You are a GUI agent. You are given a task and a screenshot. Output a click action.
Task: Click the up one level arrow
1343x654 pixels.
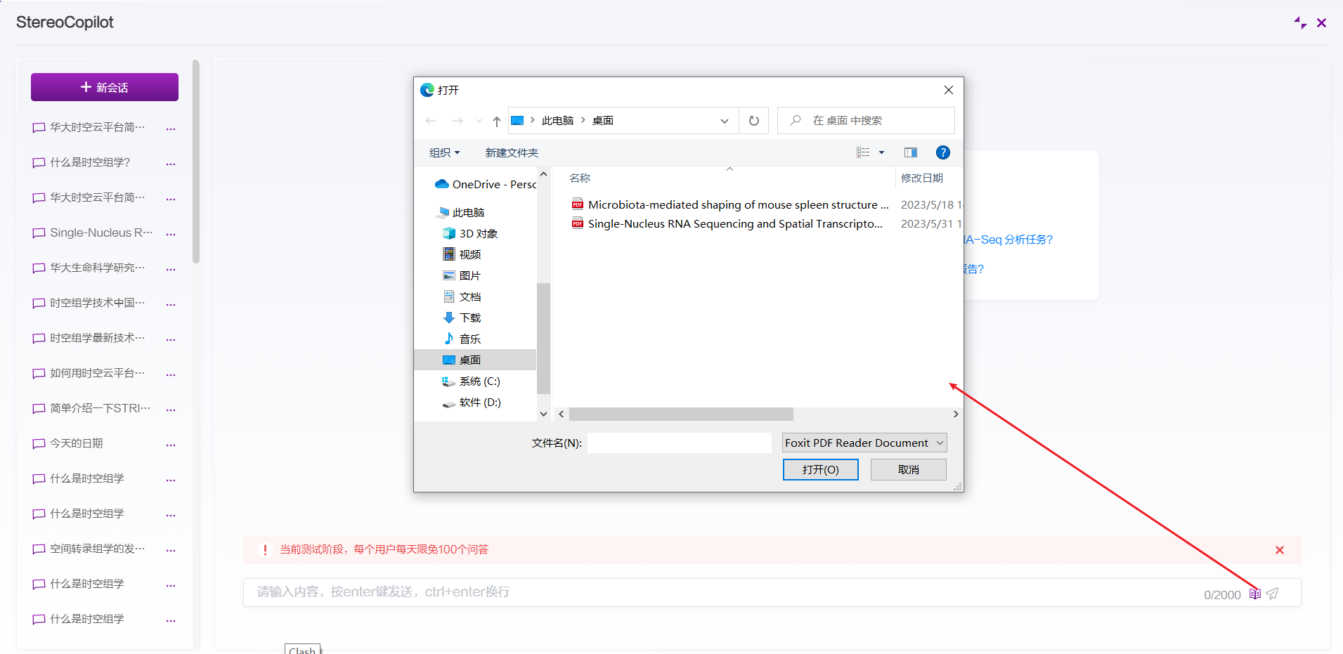point(497,121)
